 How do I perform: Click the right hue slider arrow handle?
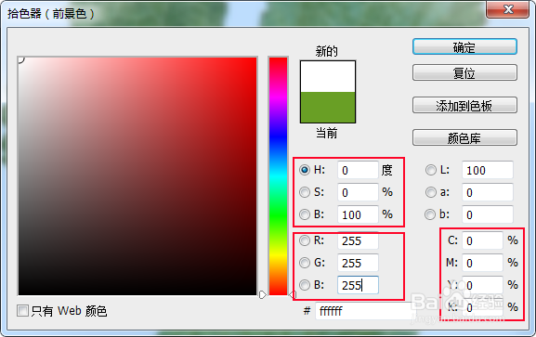click(293, 294)
